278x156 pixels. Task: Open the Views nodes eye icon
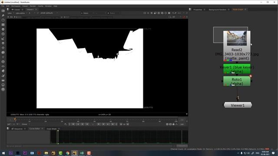tap(3, 66)
